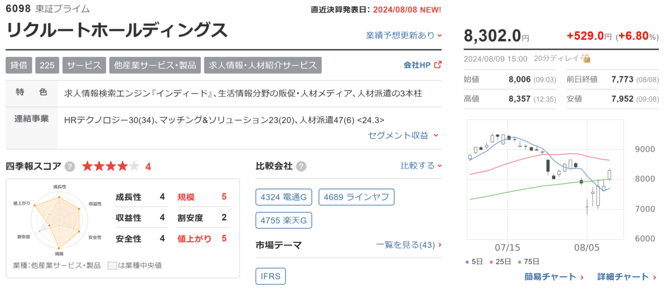
Task: Click the 225 index tag
Action: point(47,65)
